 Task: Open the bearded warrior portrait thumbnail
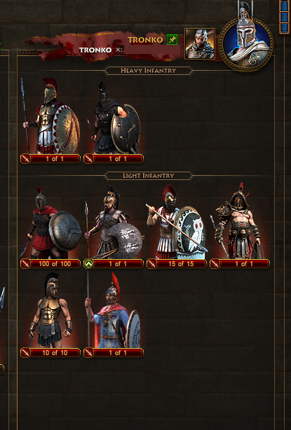(x=200, y=43)
